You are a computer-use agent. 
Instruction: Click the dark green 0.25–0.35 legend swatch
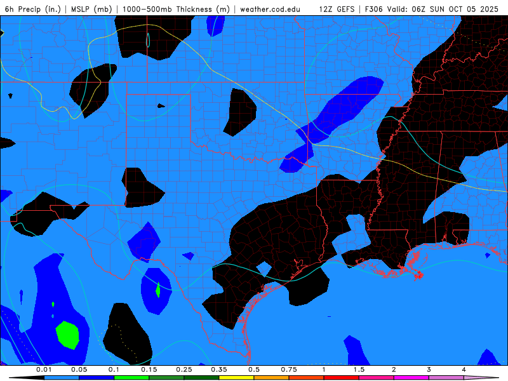(201, 378)
